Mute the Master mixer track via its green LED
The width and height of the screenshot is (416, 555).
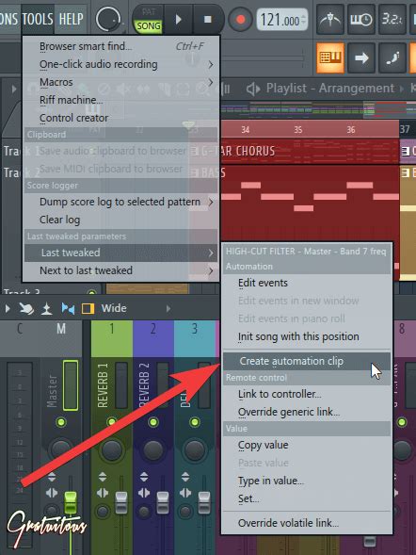coord(61,422)
